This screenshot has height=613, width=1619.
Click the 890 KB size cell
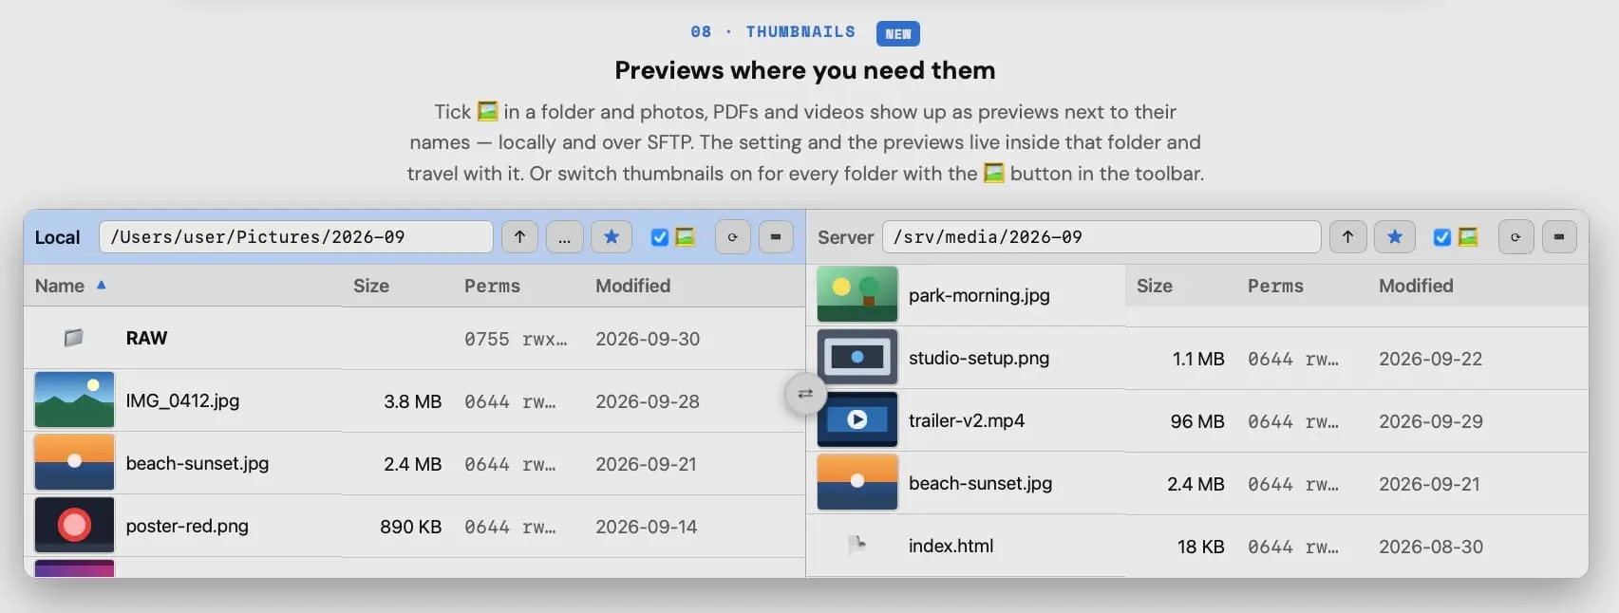(410, 527)
